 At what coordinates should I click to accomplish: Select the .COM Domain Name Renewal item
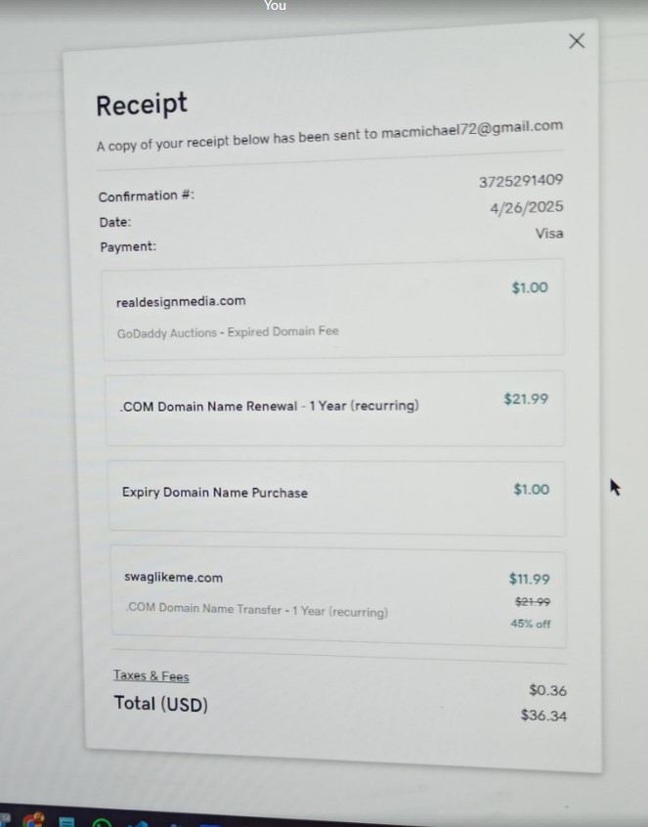(x=269, y=406)
